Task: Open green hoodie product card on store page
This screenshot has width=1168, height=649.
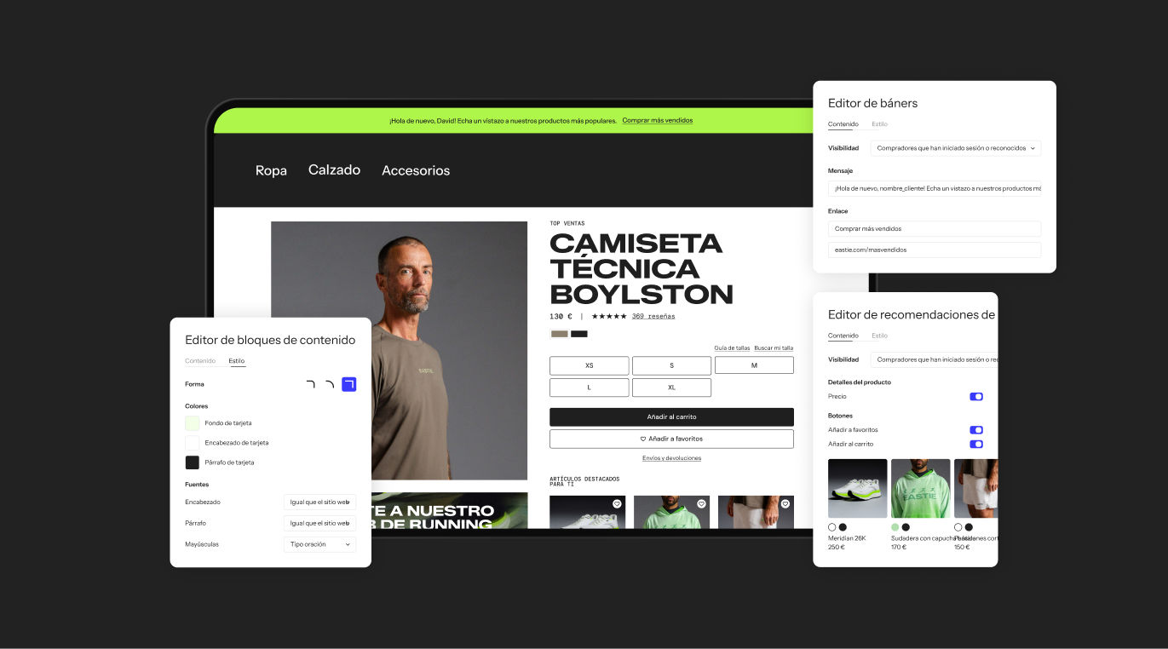Action: pos(671,512)
